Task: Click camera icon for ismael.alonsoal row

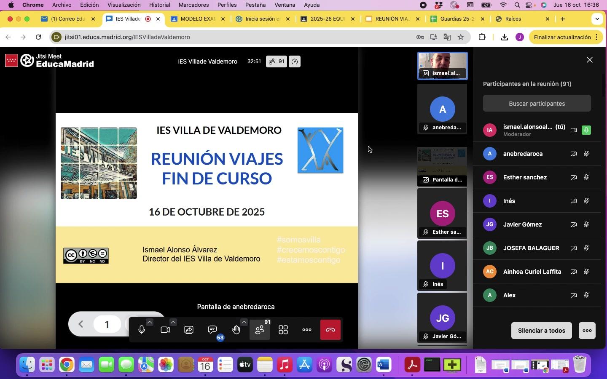Action: coord(574,130)
